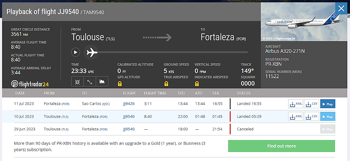Play the 11 Jul Fortaleza to Sao Carlos flight
The width and height of the screenshot is (350, 161).
tap(327, 104)
